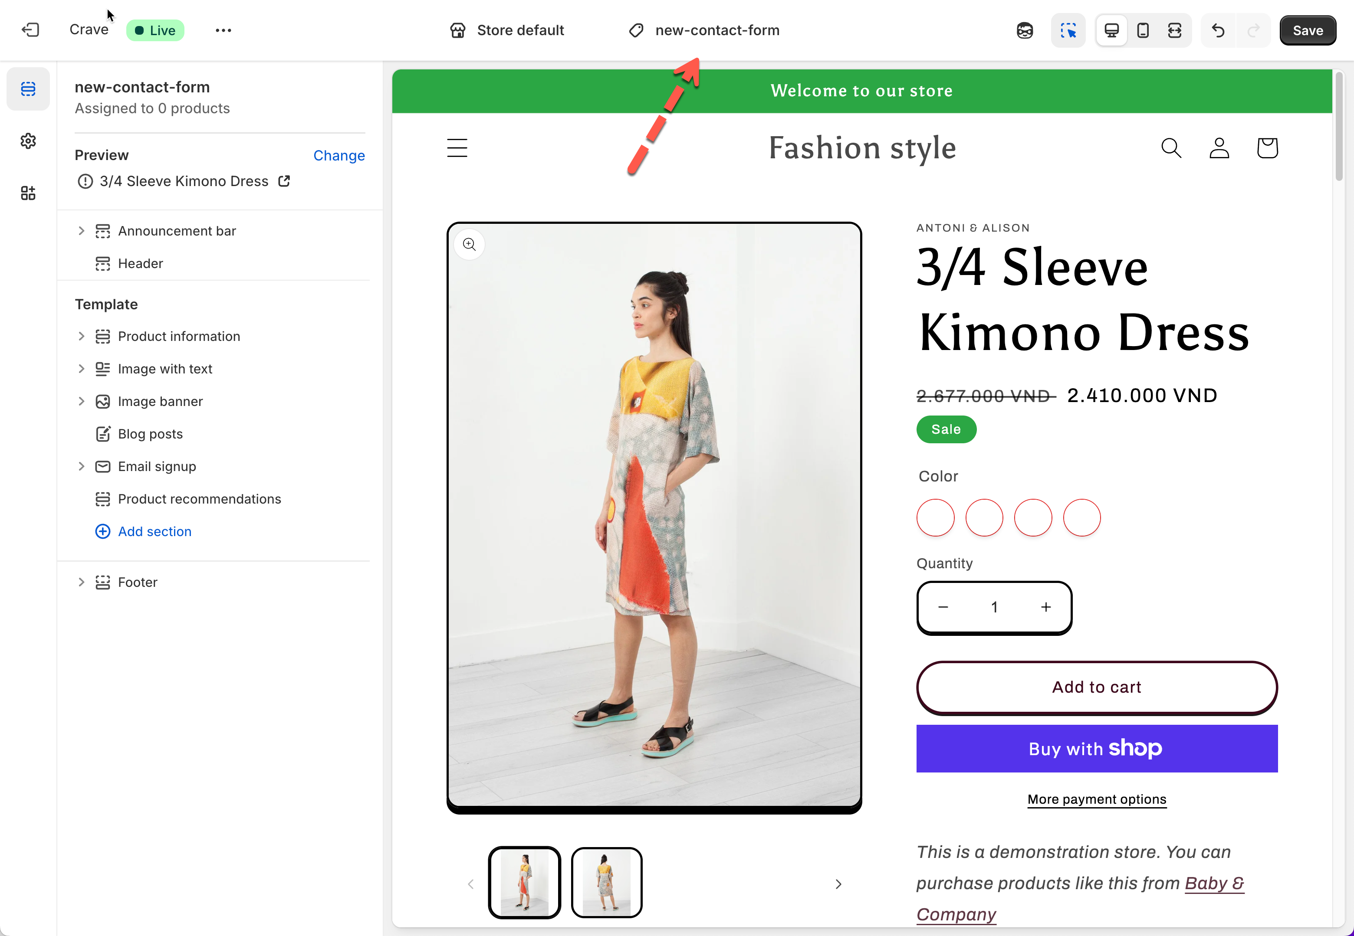Click the Change preview link

pos(338,155)
